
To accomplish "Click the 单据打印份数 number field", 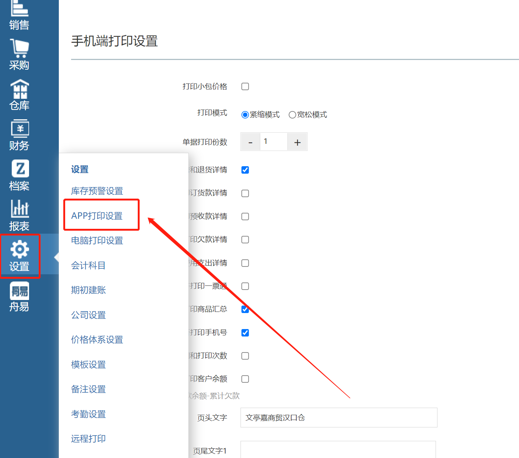I will click(274, 142).
